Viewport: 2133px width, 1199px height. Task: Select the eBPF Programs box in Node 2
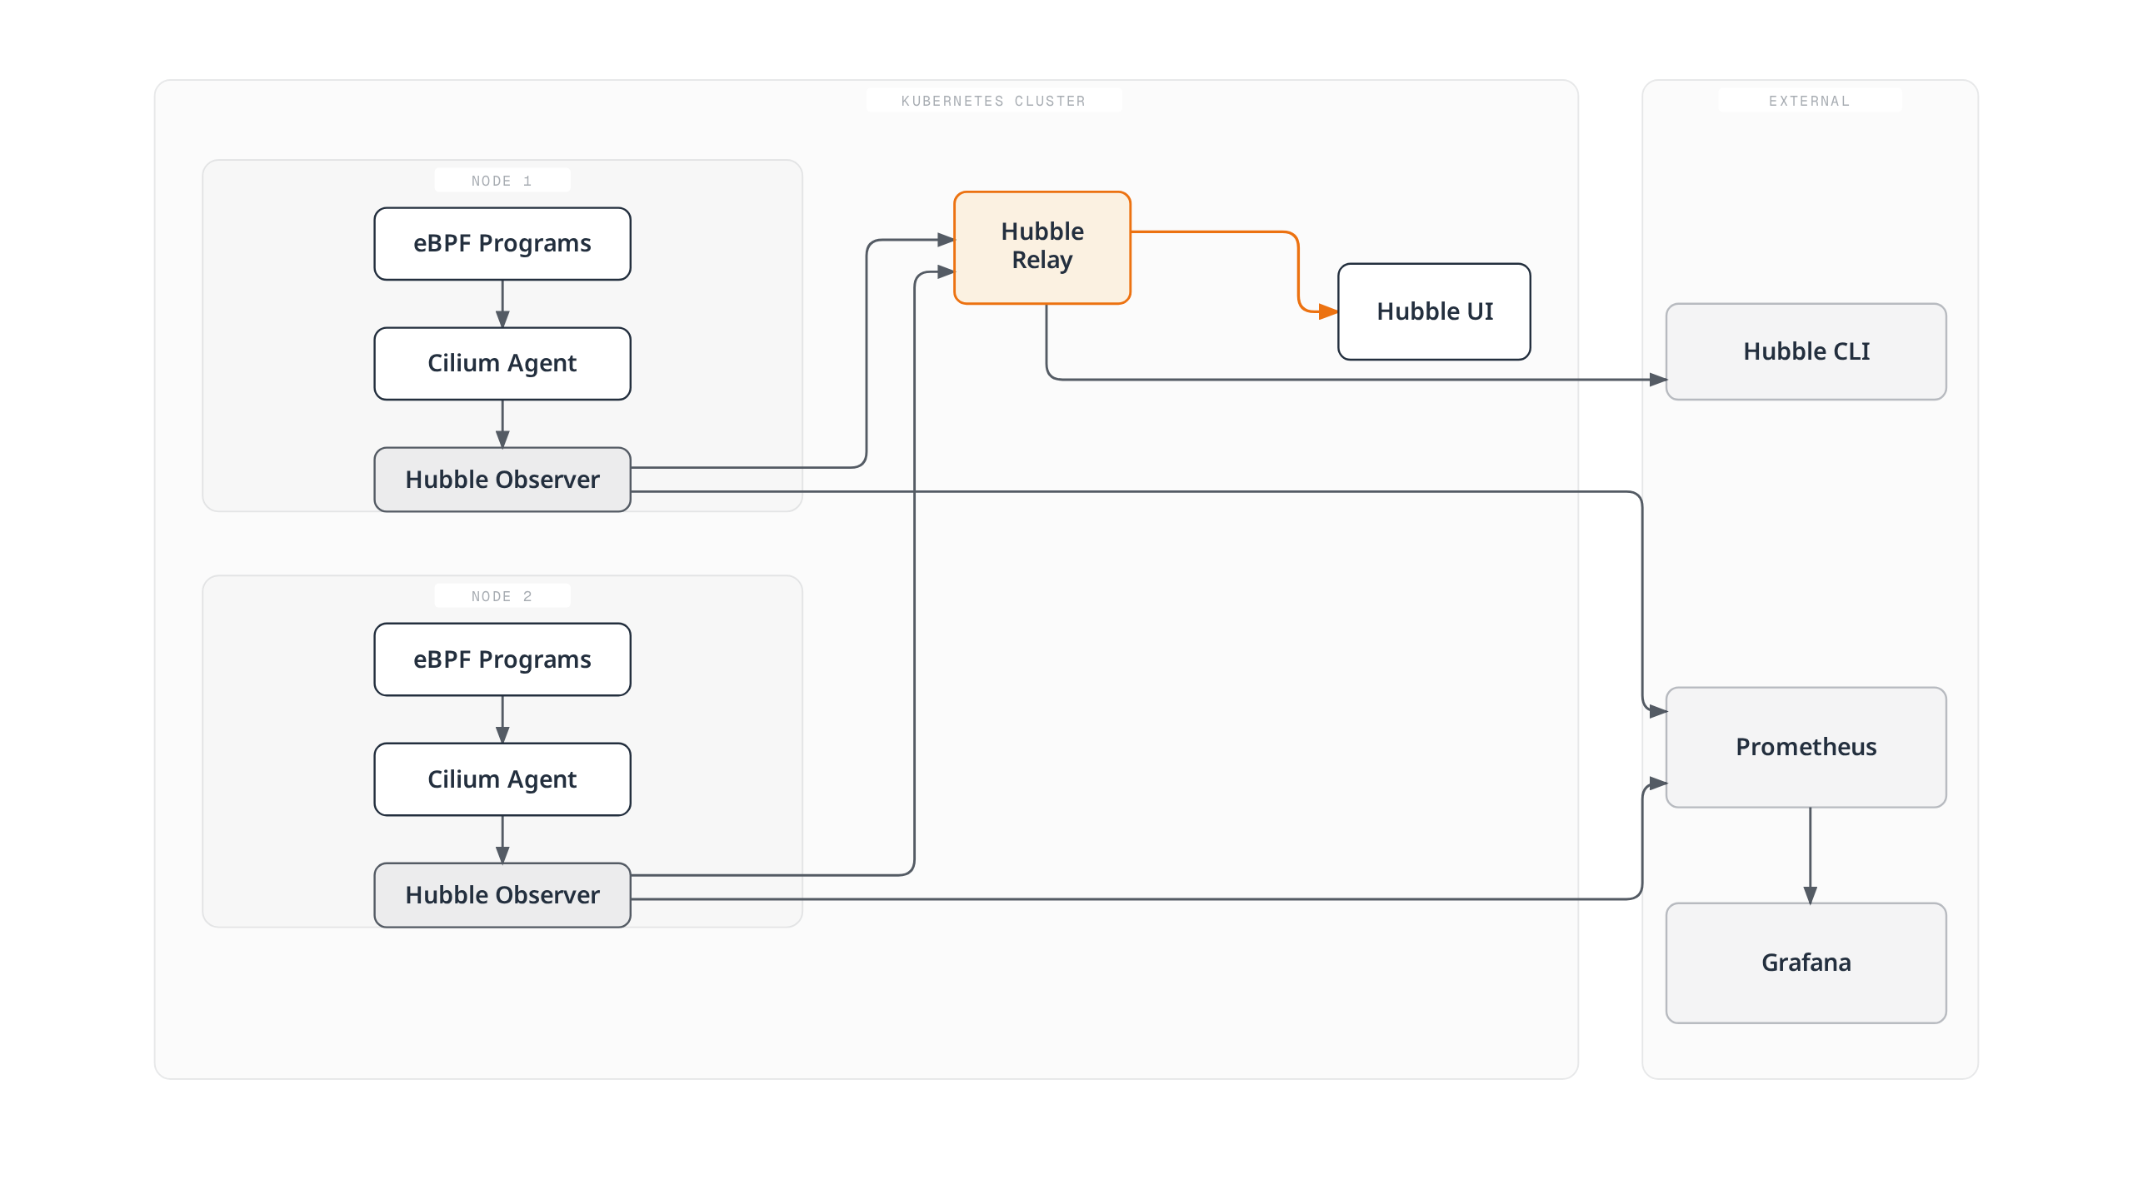pyautogui.click(x=502, y=659)
